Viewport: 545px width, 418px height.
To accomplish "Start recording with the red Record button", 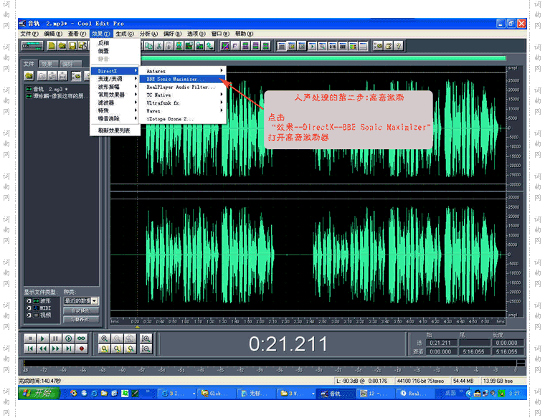I will click(81, 348).
